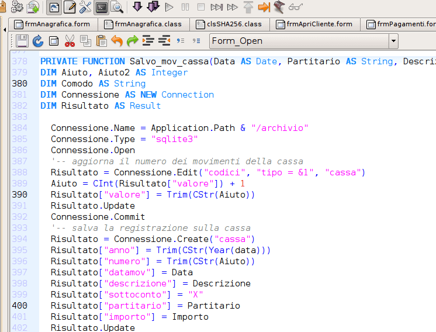Click the Reload file icon
Image resolution: width=436 pixels, height=332 pixels.
tap(38, 41)
